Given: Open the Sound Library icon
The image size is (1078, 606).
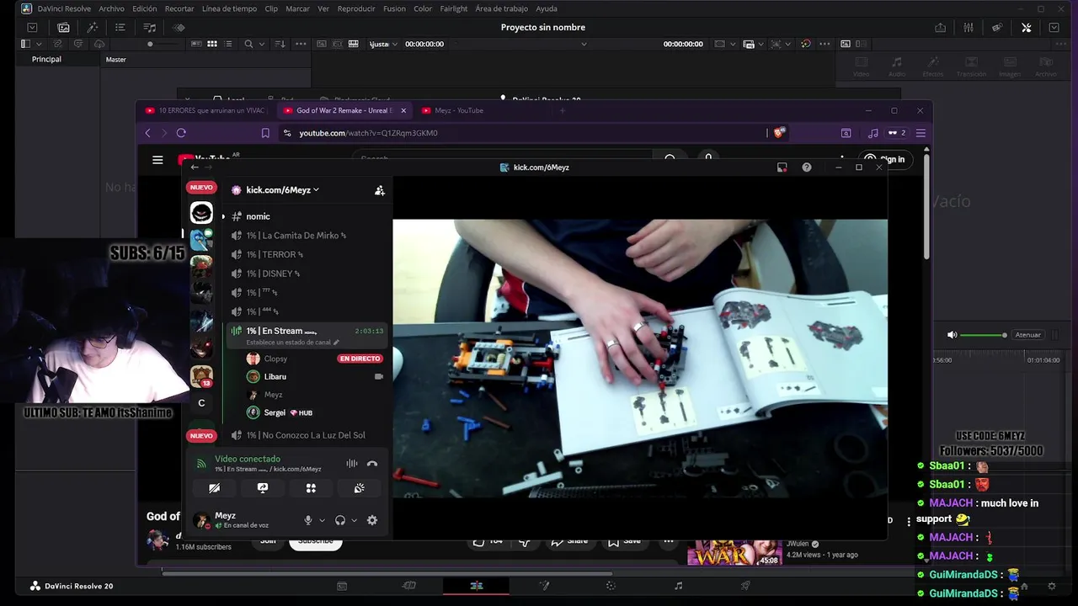Looking at the screenshot, I should tap(150, 27).
